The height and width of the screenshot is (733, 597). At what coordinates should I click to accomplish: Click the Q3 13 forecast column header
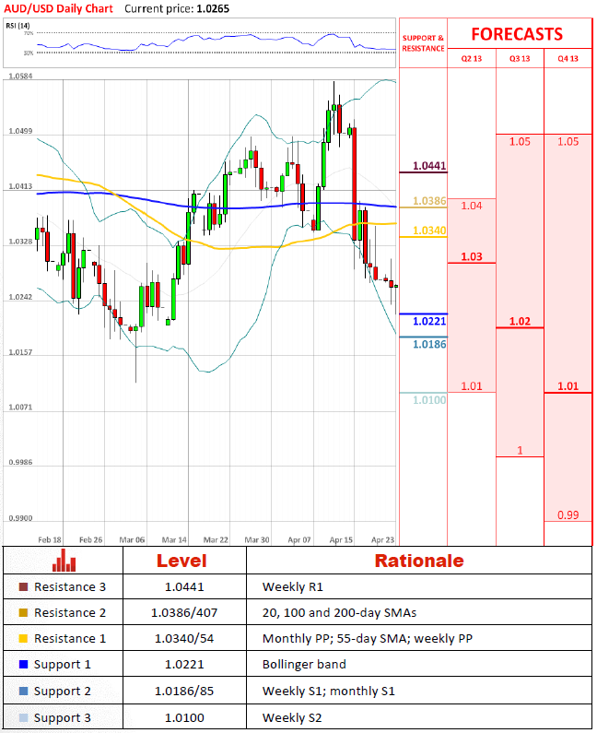(x=520, y=58)
